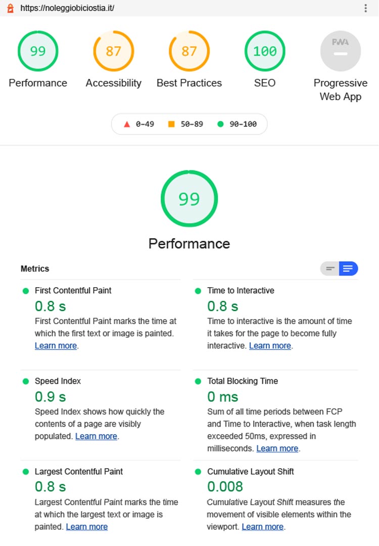Select the Progressive Web App badge
Screen dimensions: 379x546
(341, 51)
